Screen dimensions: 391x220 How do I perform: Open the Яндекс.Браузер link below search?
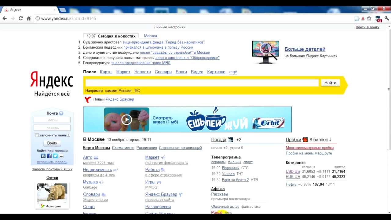[x=120, y=99]
